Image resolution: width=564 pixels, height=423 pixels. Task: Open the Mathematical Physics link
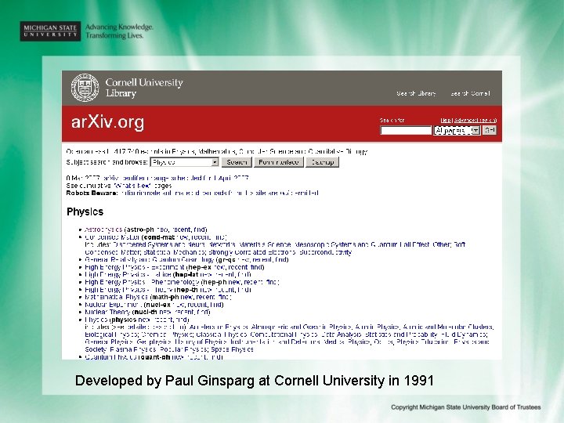[116, 297]
